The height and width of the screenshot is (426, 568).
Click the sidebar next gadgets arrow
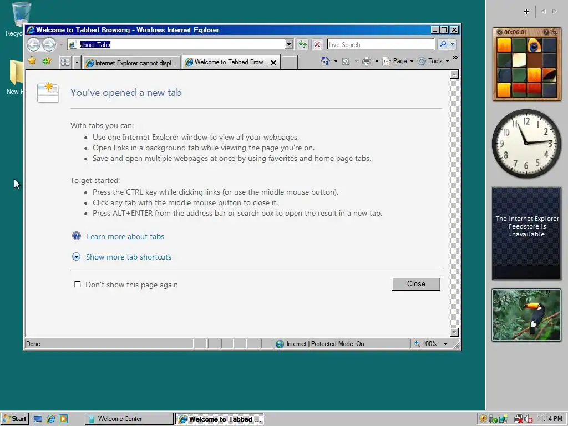click(x=555, y=12)
